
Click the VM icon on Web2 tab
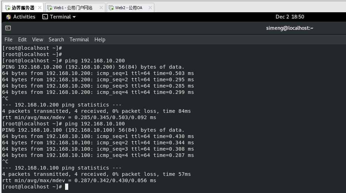[x=111, y=8]
